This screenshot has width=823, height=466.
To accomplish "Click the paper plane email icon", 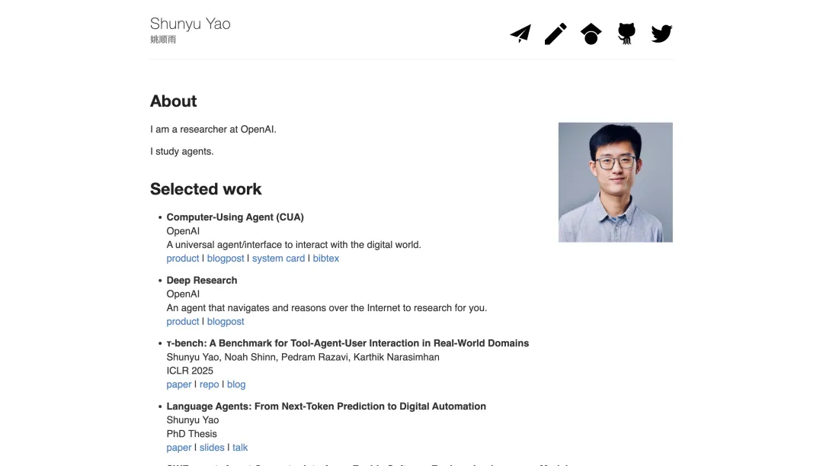I will pos(520,34).
